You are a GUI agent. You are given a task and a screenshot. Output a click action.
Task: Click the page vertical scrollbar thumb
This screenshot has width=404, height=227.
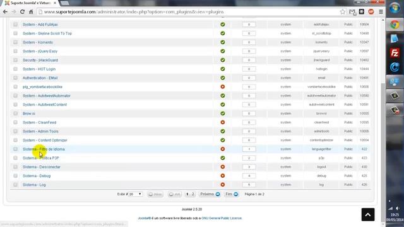(x=383, y=152)
